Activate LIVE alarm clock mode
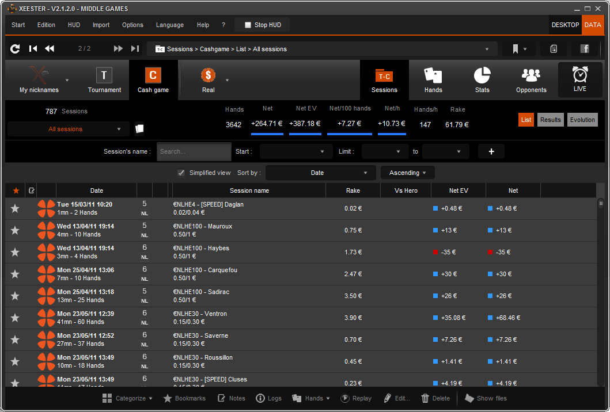The width and height of the screenshot is (610, 412). (x=579, y=80)
